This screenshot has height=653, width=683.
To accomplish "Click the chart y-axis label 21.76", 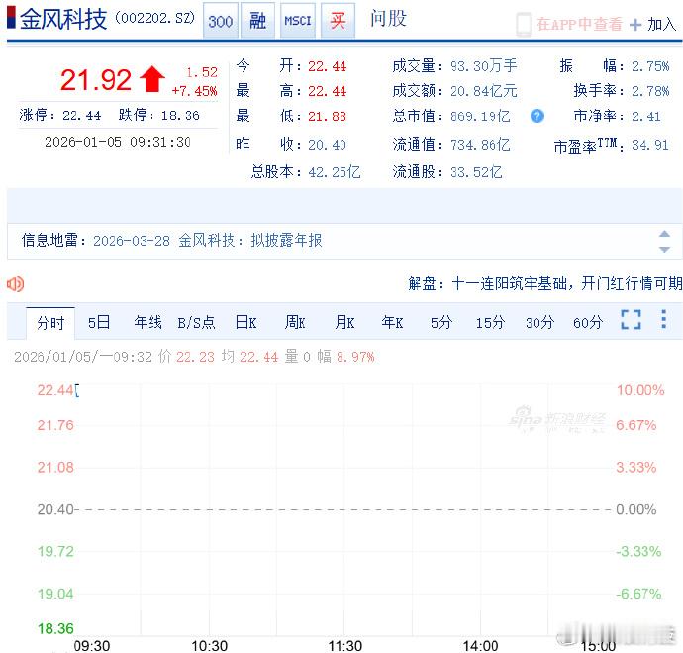I will click(55, 425).
